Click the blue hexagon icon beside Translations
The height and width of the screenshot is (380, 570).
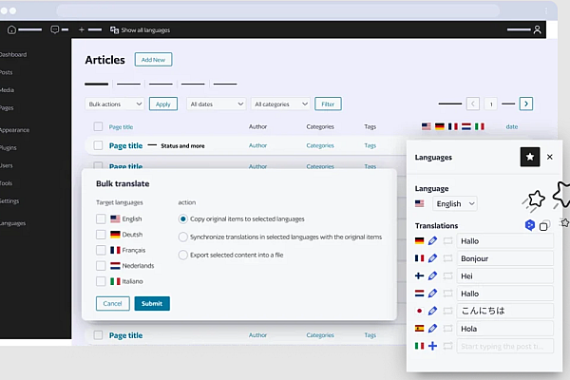tap(529, 225)
